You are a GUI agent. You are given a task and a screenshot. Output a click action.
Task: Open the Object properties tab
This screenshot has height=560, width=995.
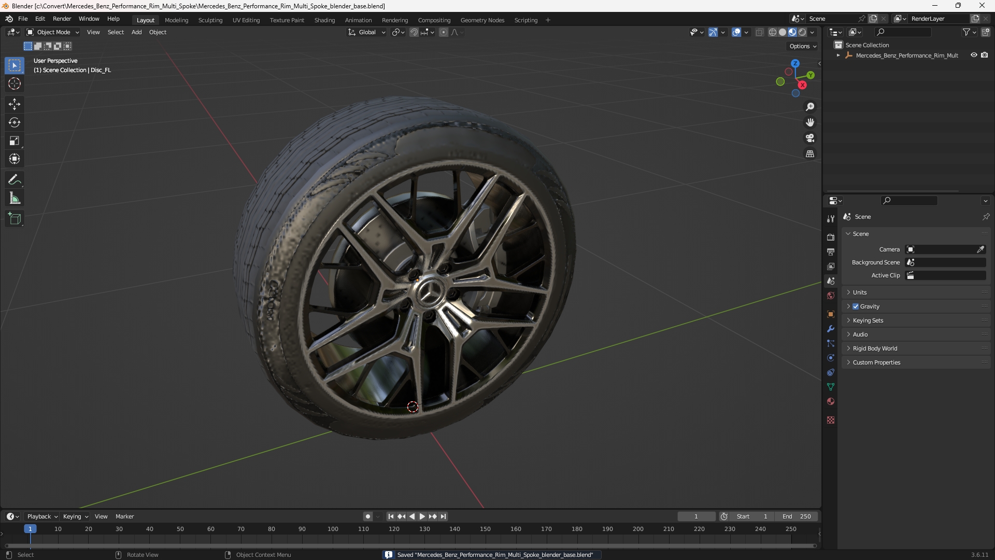[x=831, y=314]
